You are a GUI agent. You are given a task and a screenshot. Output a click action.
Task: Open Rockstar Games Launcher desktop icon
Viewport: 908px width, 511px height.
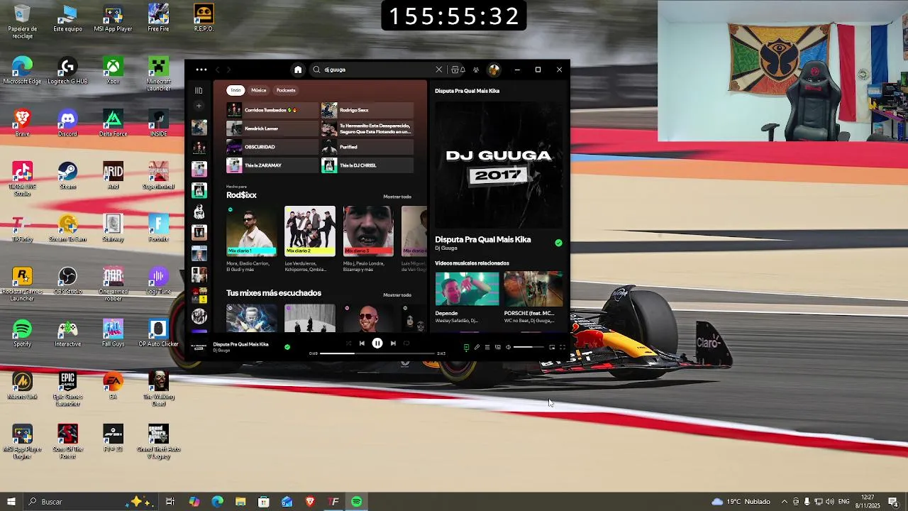pos(22,284)
